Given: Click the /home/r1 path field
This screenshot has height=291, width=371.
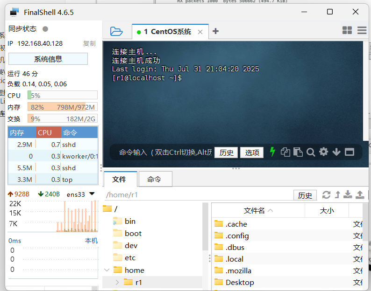Looking at the screenshot, I should [x=198, y=195].
